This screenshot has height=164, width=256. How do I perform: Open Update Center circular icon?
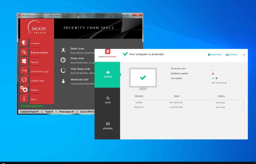click(x=24, y=80)
